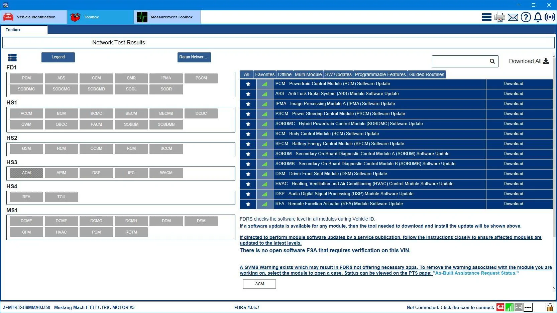This screenshot has width=557, height=313.
Task: Click the Legend button
Action: click(58, 57)
